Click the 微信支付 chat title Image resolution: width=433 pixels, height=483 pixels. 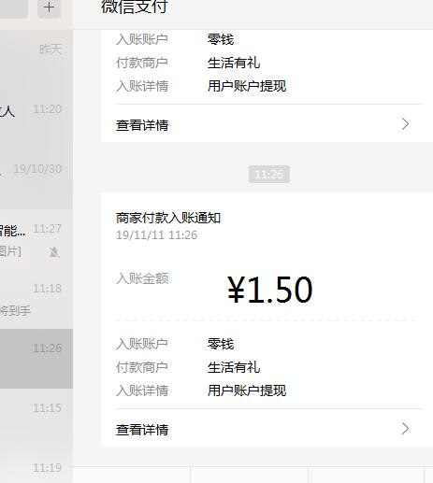135,7
